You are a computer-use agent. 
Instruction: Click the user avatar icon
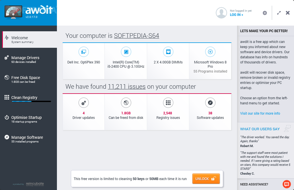pos(221,13)
